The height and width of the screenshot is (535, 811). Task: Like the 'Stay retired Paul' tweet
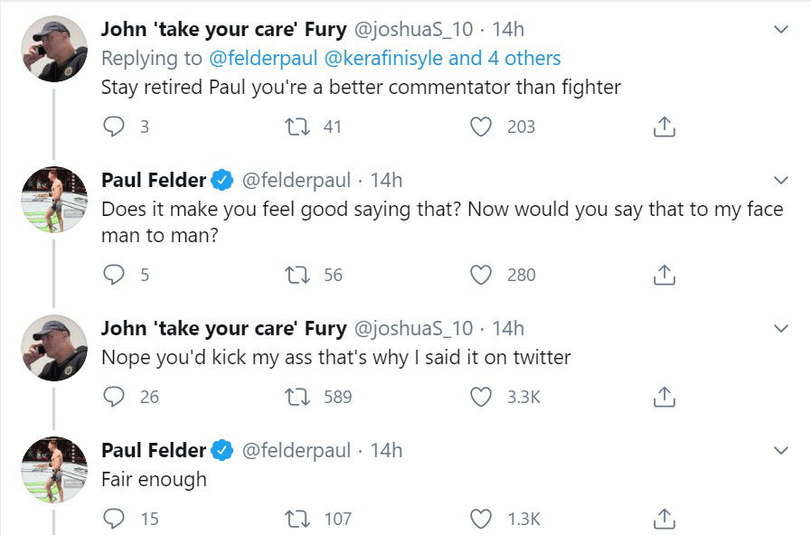click(x=481, y=127)
